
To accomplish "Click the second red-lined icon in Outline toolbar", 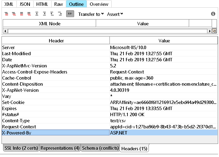I will point(14,14).
